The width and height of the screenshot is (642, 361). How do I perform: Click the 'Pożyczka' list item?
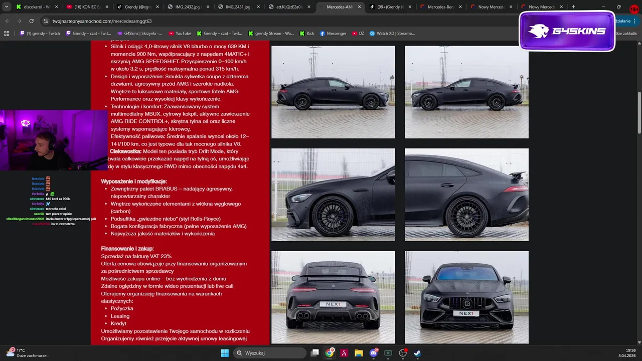click(122, 308)
